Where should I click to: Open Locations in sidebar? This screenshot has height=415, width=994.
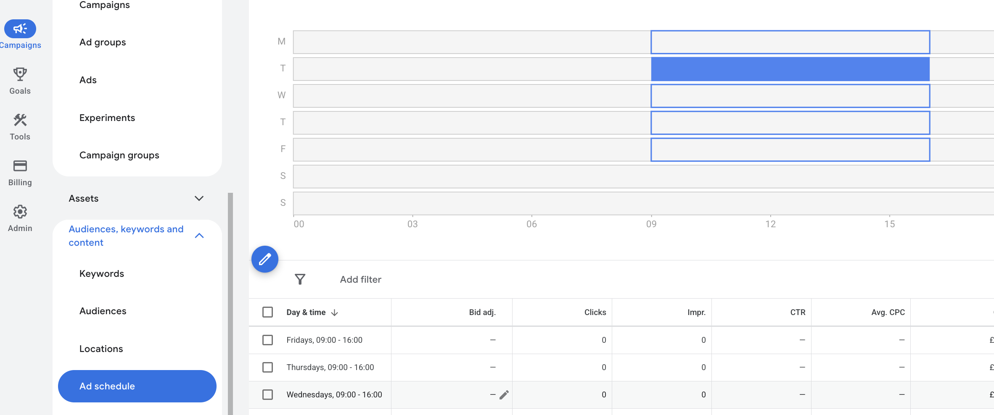click(x=101, y=349)
